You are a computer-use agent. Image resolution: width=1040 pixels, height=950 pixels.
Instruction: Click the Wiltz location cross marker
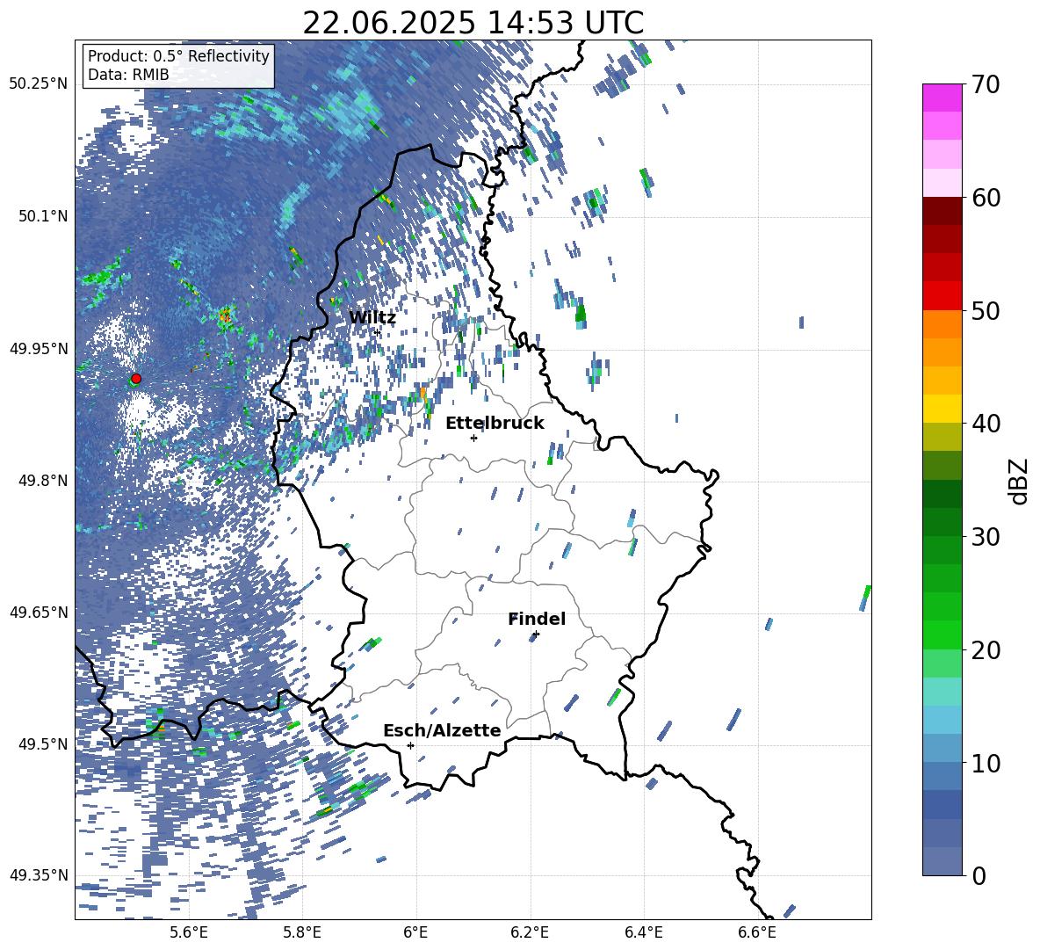[378, 332]
